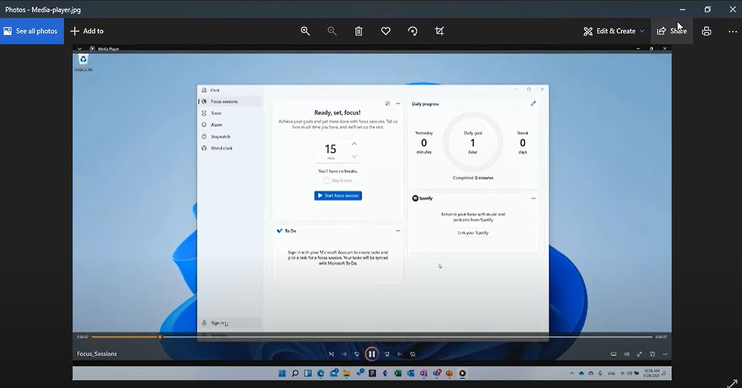Open the focus card ellipsis menu

pos(398,104)
